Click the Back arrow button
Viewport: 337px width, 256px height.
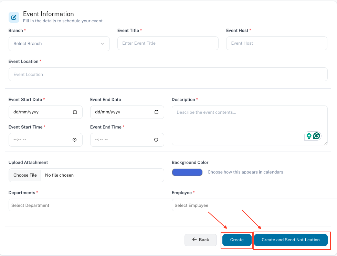pyautogui.click(x=201, y=240)
